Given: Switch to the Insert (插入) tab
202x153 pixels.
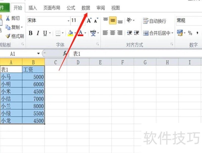Looking at the screenshot, I should point(33,8).
